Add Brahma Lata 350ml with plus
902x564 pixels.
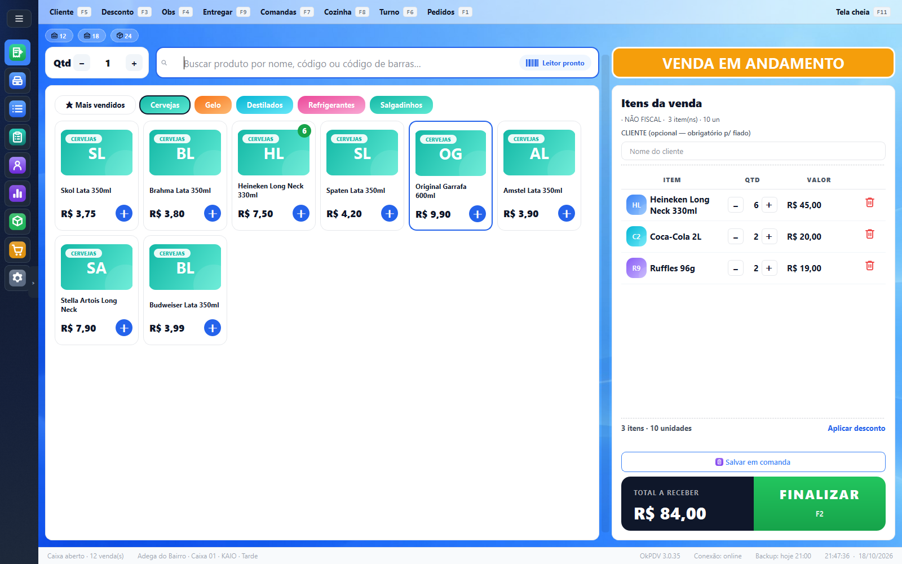(213, 213)
